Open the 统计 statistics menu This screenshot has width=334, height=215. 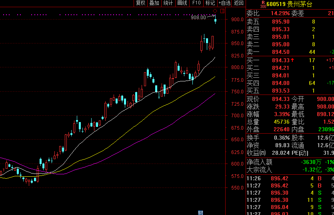click(168, 3)
